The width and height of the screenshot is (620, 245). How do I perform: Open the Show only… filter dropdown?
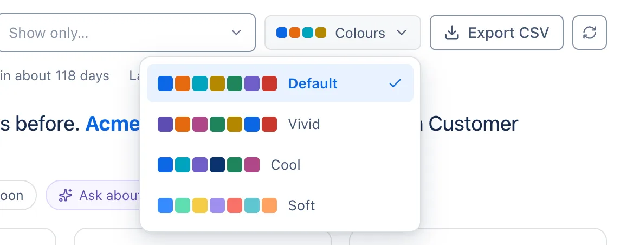[x=127, y=33]
